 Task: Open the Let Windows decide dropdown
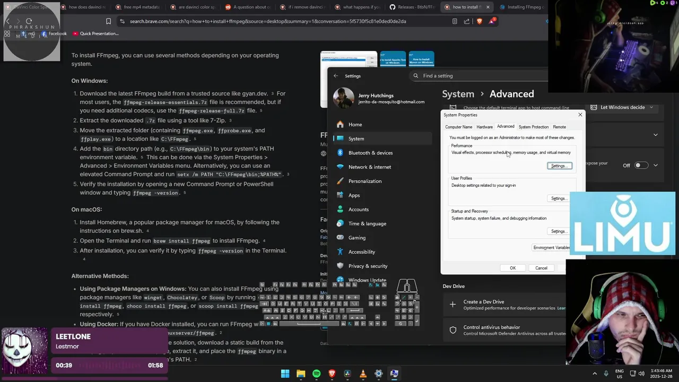[623, 107]
